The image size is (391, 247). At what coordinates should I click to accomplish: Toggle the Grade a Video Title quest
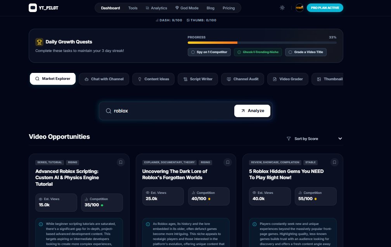pyautogui.click(x=306, y=52)
